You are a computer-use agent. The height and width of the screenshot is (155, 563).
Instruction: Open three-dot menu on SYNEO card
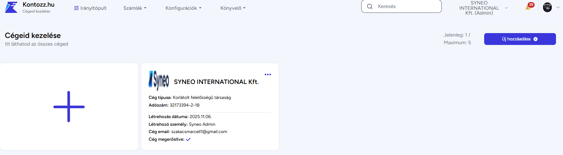pos(268,75)
